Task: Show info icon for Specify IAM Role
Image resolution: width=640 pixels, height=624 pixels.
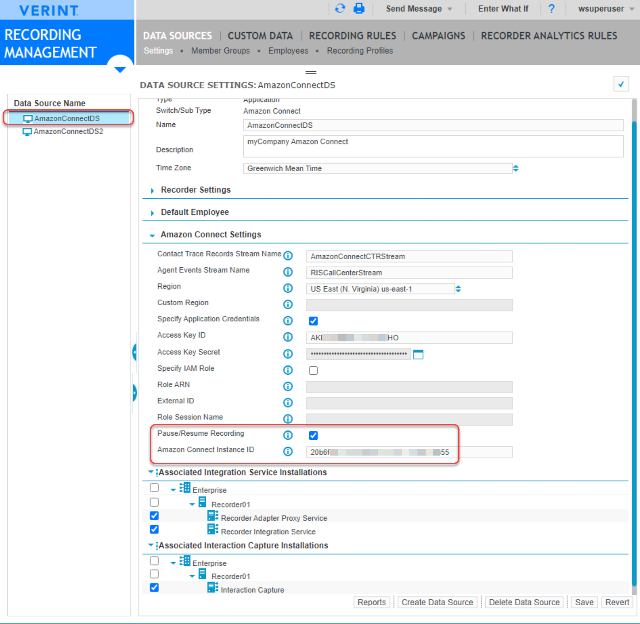Action: point(288,370)
